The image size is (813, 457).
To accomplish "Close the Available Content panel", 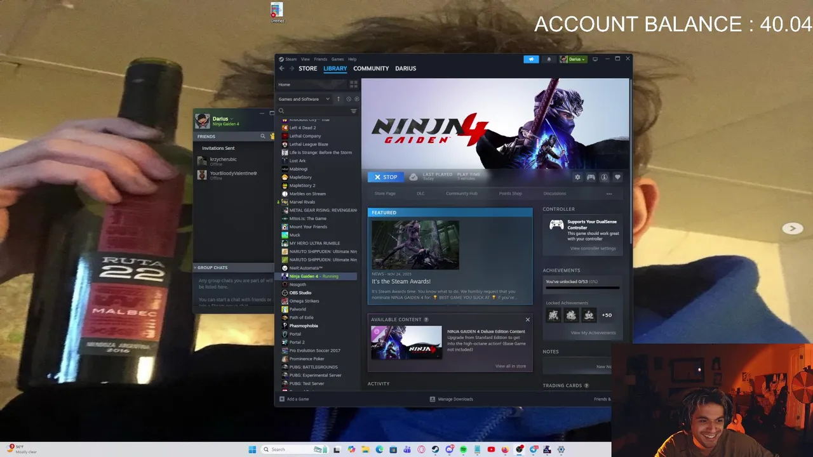I will 527,319.
